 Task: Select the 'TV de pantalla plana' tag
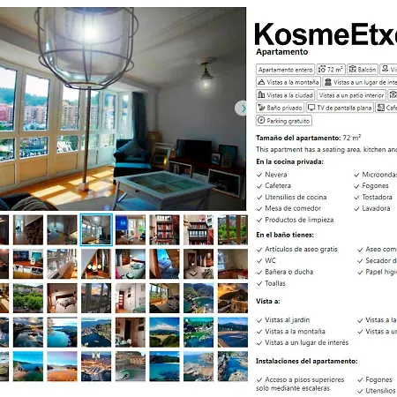(340, 108)
